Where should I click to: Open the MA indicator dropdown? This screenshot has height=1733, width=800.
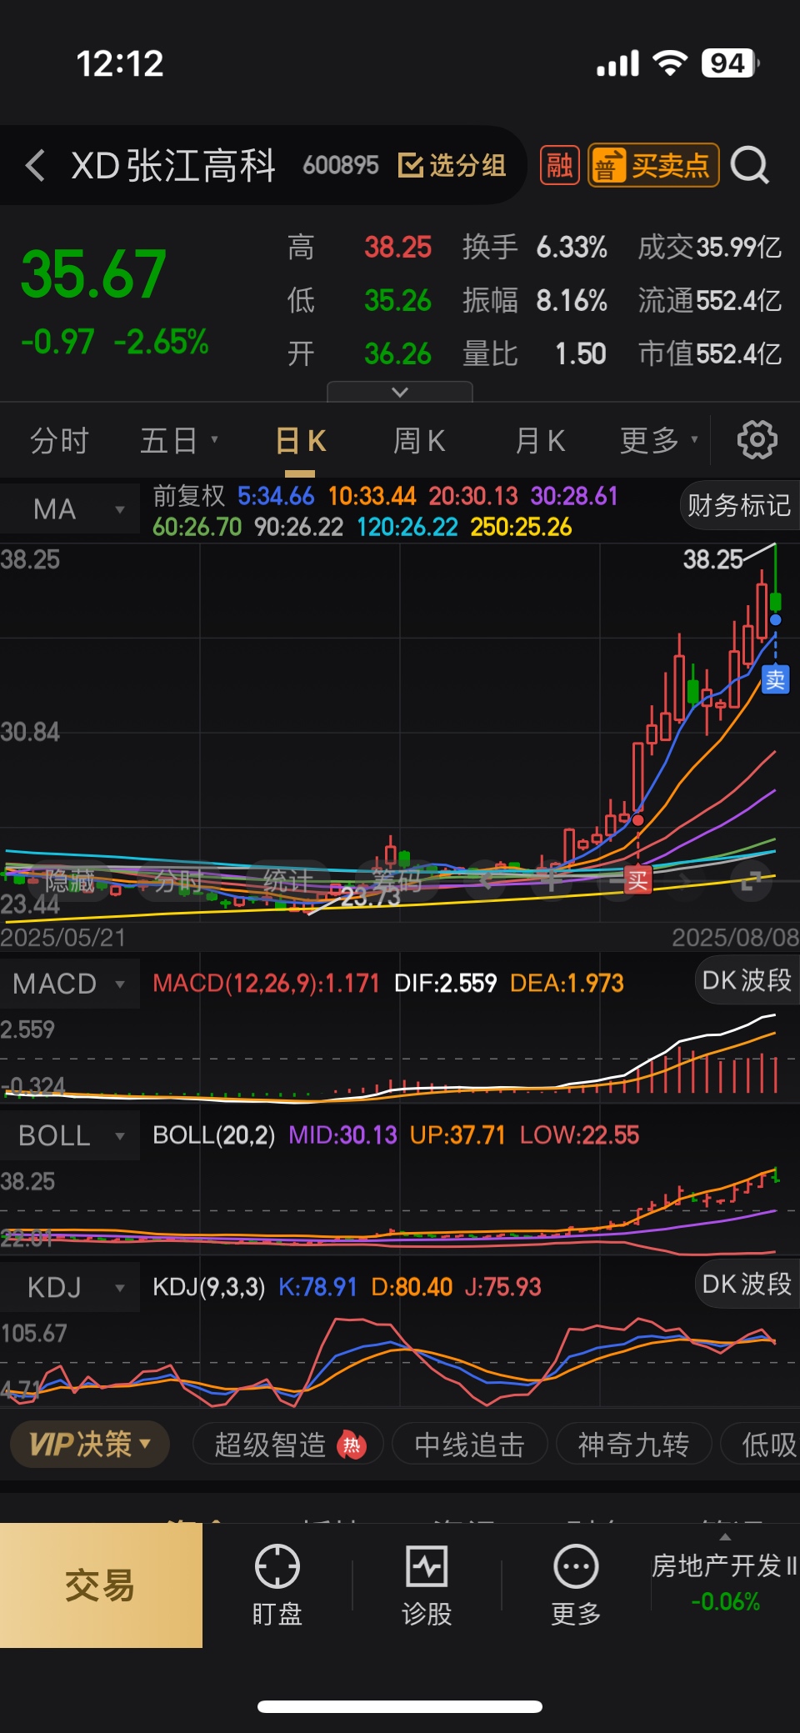click(70, 508)
